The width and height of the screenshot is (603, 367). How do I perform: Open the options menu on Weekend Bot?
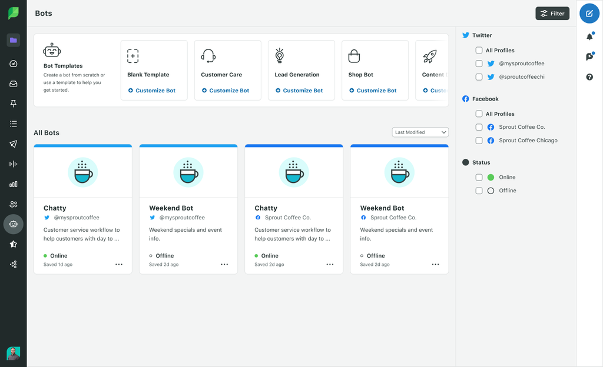click(x=224, y=265)
